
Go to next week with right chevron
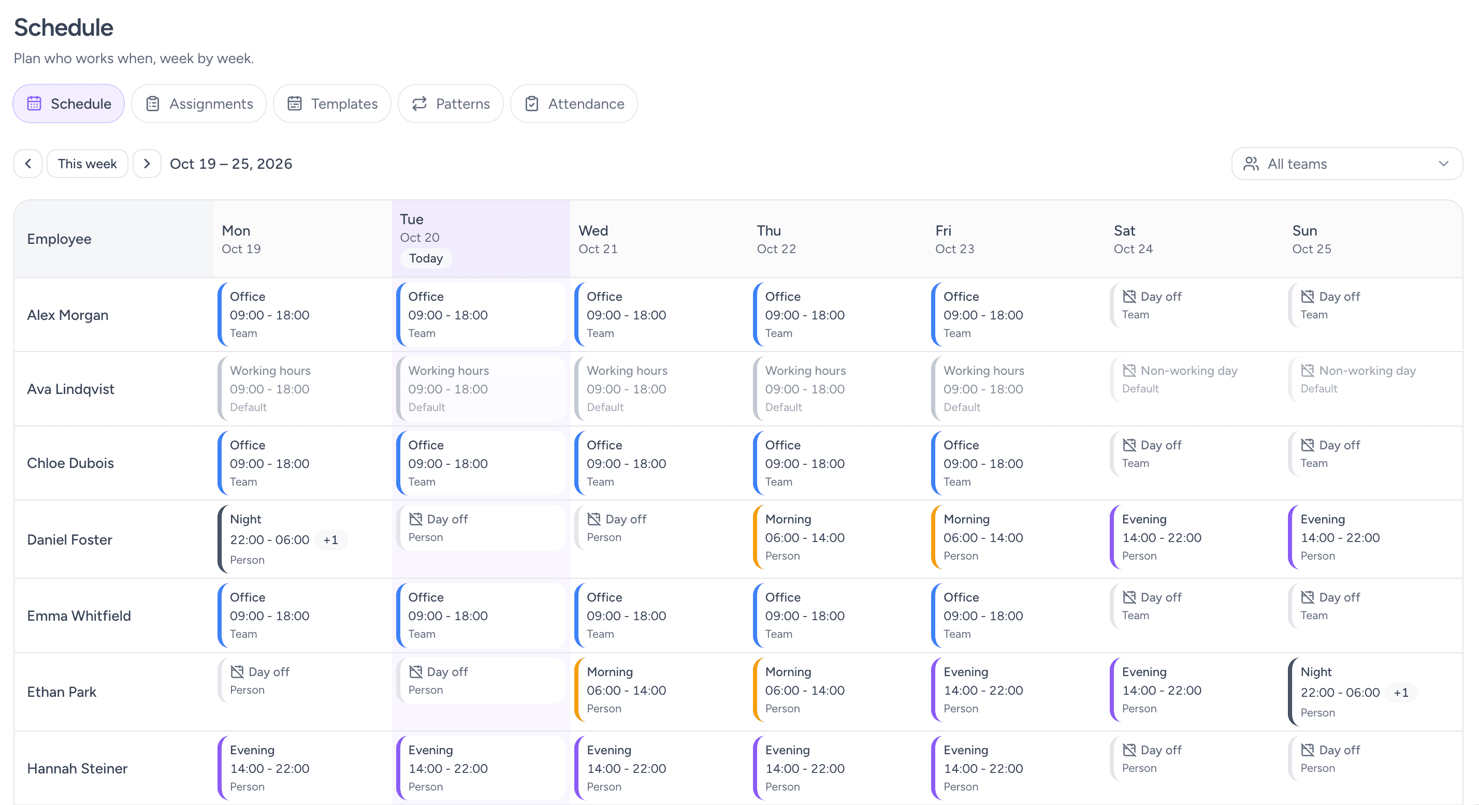point(147,164)
